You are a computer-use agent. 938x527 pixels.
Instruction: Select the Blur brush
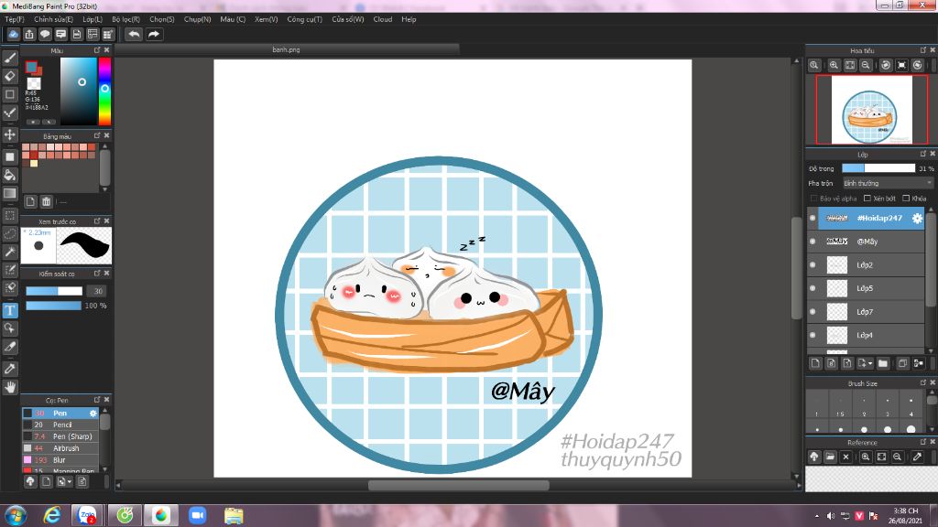coord(60,460)
